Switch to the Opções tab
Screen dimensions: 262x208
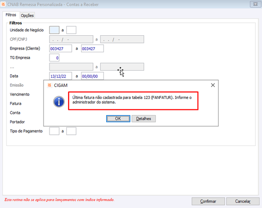coord(27,15)
